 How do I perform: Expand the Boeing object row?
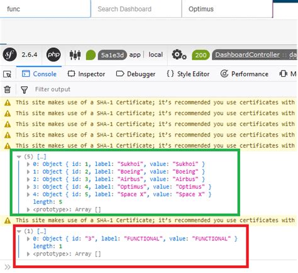(28, 172)
